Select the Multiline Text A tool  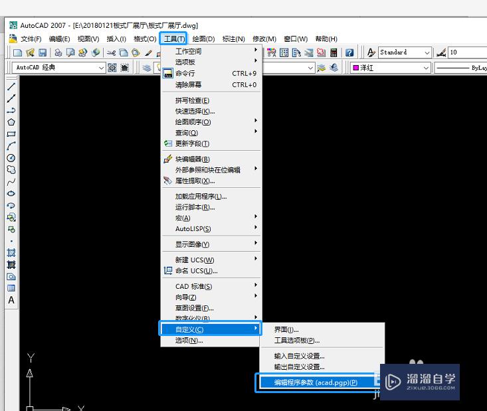coord(11,300)
